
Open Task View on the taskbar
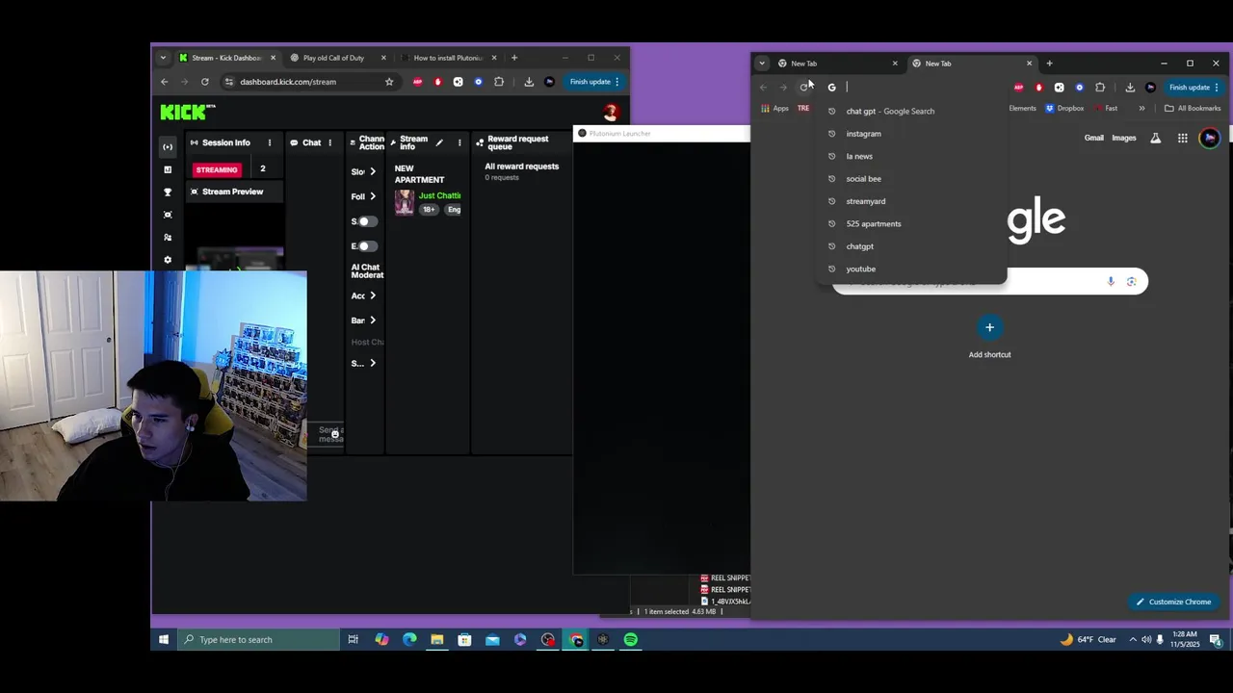click(x=354, y=639)
